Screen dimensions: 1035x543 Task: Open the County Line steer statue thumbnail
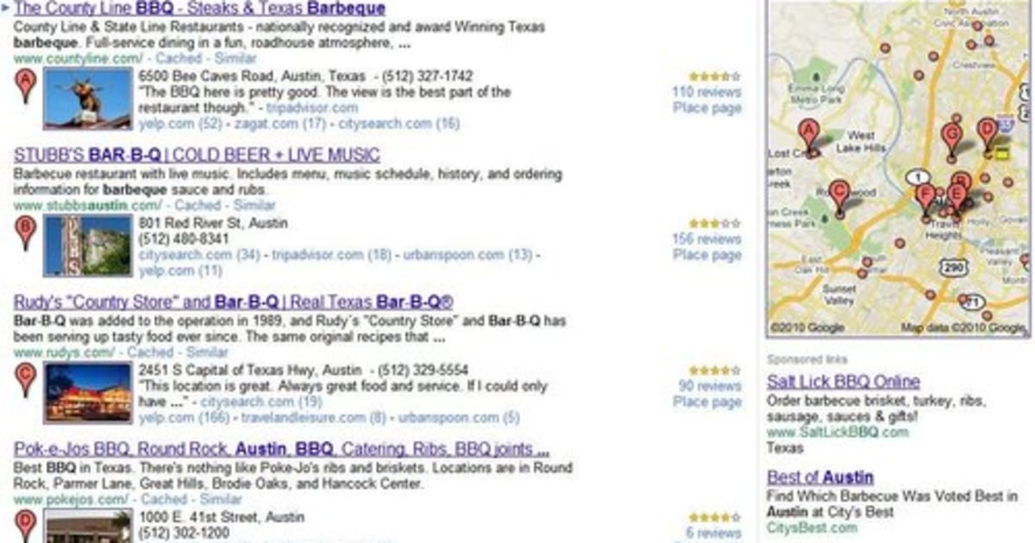pyautogui.click(x=88, y=99)
